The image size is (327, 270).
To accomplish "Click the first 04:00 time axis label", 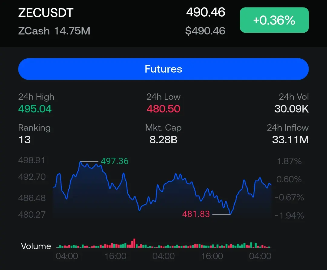I will [x=67, y=256].
